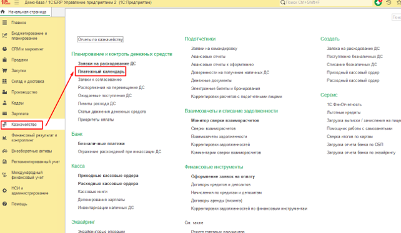Create Приходный кассовый ордер
Screen dimensions: 401x233
tap(353, 72)
